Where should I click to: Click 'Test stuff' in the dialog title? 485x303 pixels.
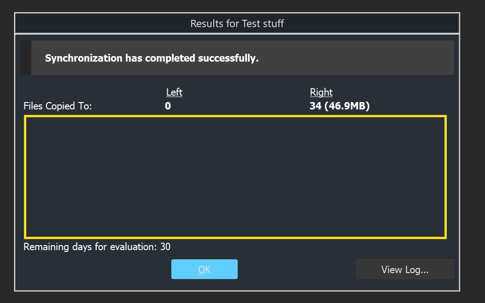pyautogui.click(x=263, y=23)
